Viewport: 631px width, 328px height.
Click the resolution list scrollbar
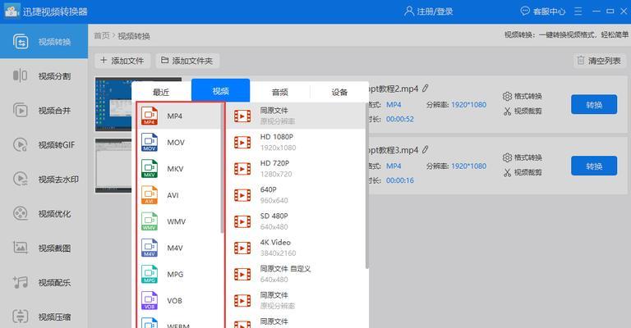click(367, 185)
